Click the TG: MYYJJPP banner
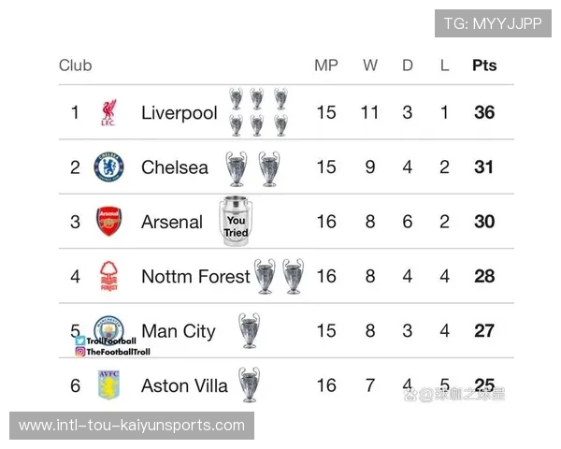This screenshot has width=561, height=449. pyautogui.click(x=492, y=23)
